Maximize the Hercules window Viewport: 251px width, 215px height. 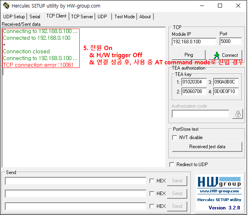pyautogui.click(x=220, y=6)
